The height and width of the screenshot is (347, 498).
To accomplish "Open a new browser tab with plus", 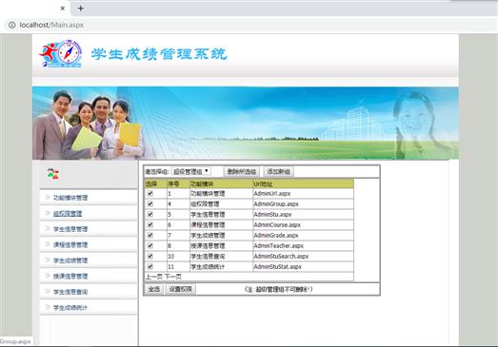I will [x=81, y=9].
